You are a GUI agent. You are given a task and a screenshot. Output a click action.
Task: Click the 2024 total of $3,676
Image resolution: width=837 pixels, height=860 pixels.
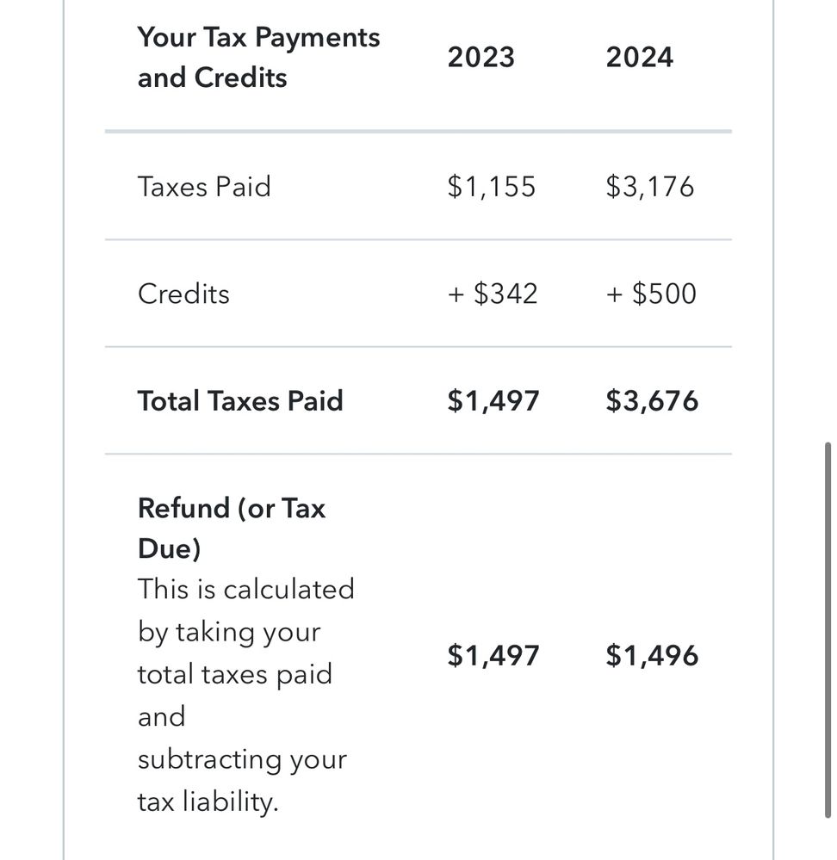coord(652,401)
